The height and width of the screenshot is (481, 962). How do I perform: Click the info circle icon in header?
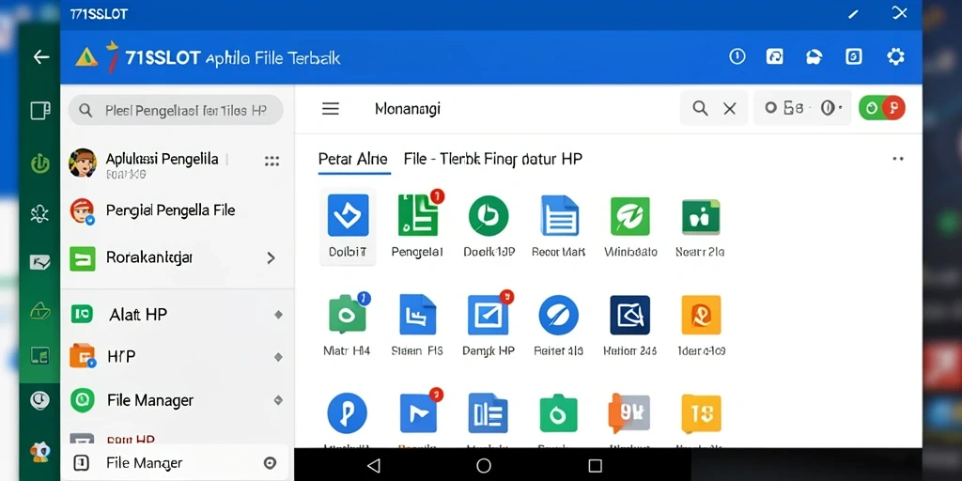pos(737,57)
